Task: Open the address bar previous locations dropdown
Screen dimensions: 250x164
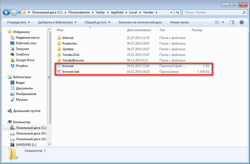Action: pos(171,12)
